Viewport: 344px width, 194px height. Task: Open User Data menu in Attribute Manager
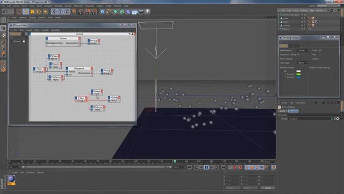300,103
